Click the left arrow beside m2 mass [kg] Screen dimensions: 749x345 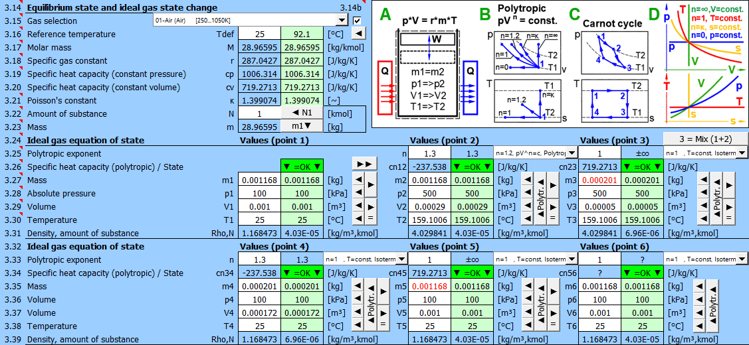click(x=528, y=180)
